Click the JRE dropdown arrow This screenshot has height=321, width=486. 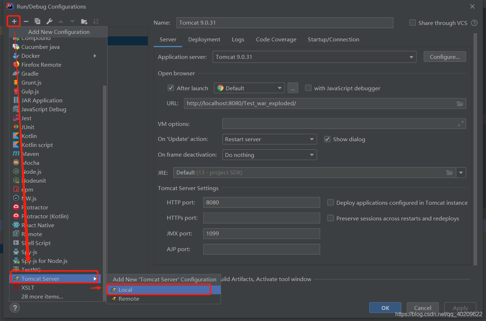click(461, 173)
